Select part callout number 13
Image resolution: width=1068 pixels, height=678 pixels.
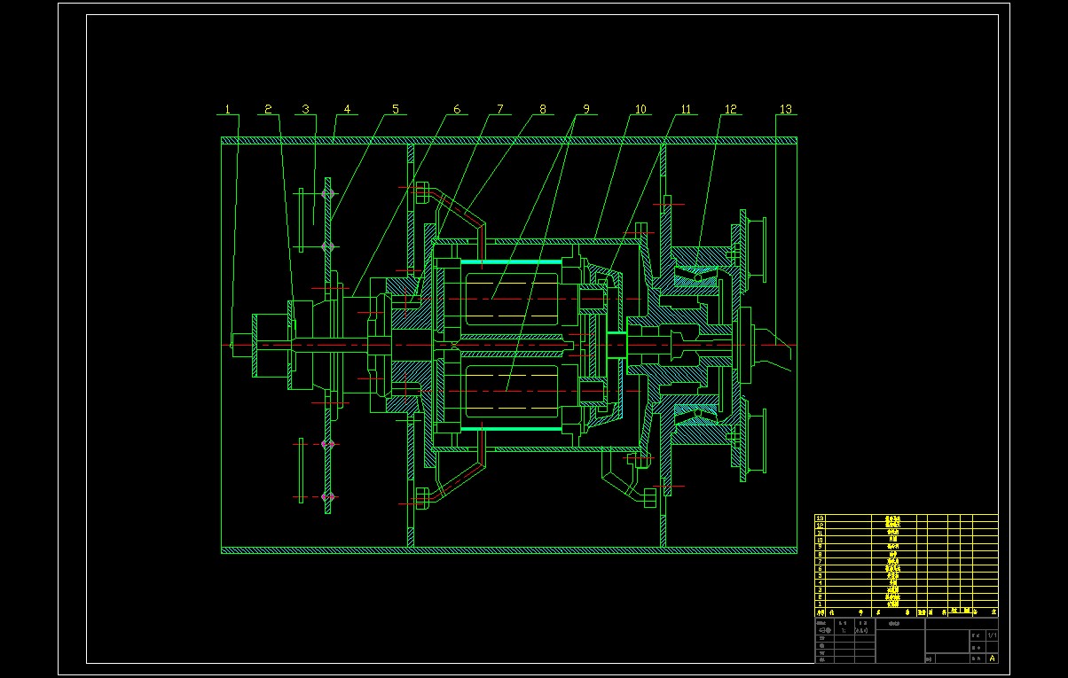[785, 110]
